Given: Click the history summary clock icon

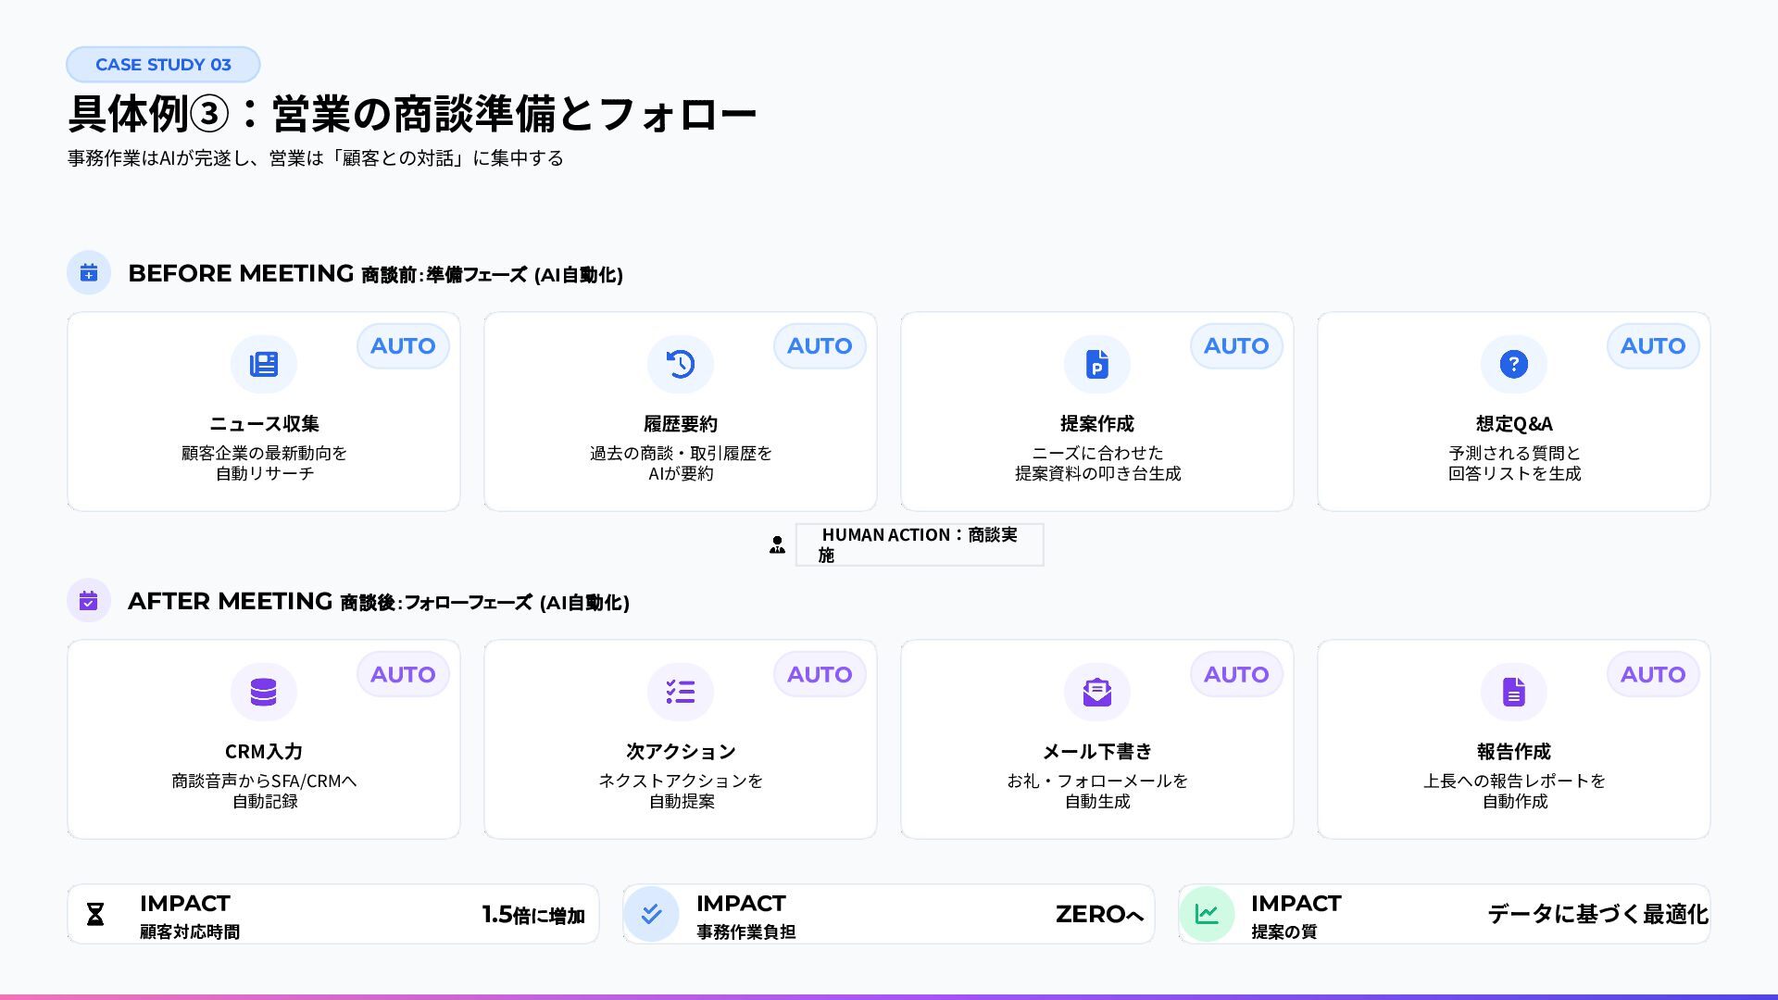Looking at the screenshot, I should 681,364.
